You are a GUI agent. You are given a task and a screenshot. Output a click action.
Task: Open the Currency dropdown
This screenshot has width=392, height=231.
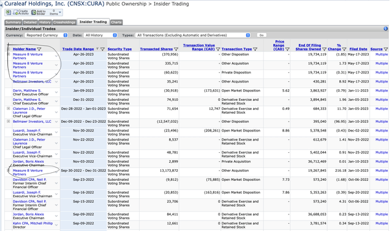click(x=47, y=35)
